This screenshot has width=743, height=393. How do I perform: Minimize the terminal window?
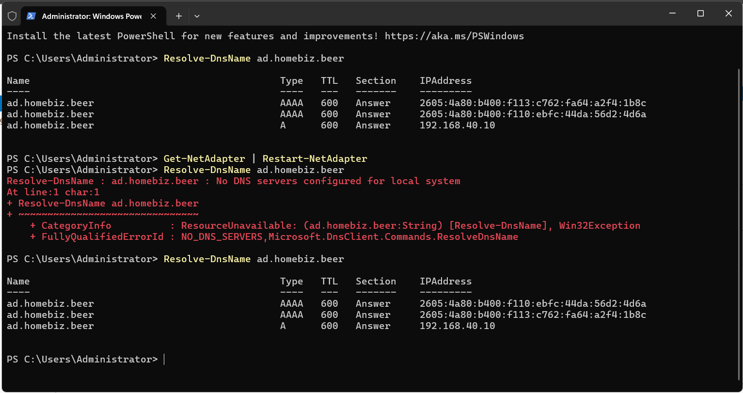pyautogui.click(x=672, y=14)
